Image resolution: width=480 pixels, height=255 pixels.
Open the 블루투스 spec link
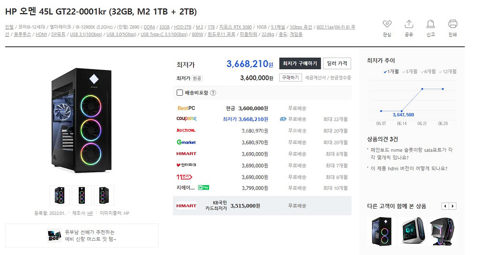22,35
